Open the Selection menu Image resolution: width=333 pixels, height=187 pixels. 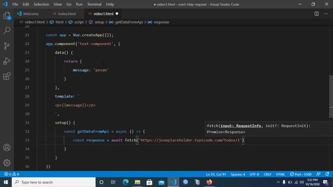[41, 4]
